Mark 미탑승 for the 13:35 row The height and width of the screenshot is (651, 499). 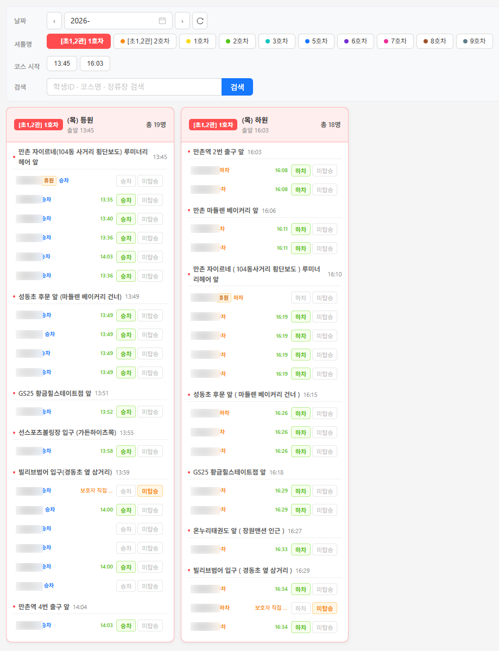(150, 200)
